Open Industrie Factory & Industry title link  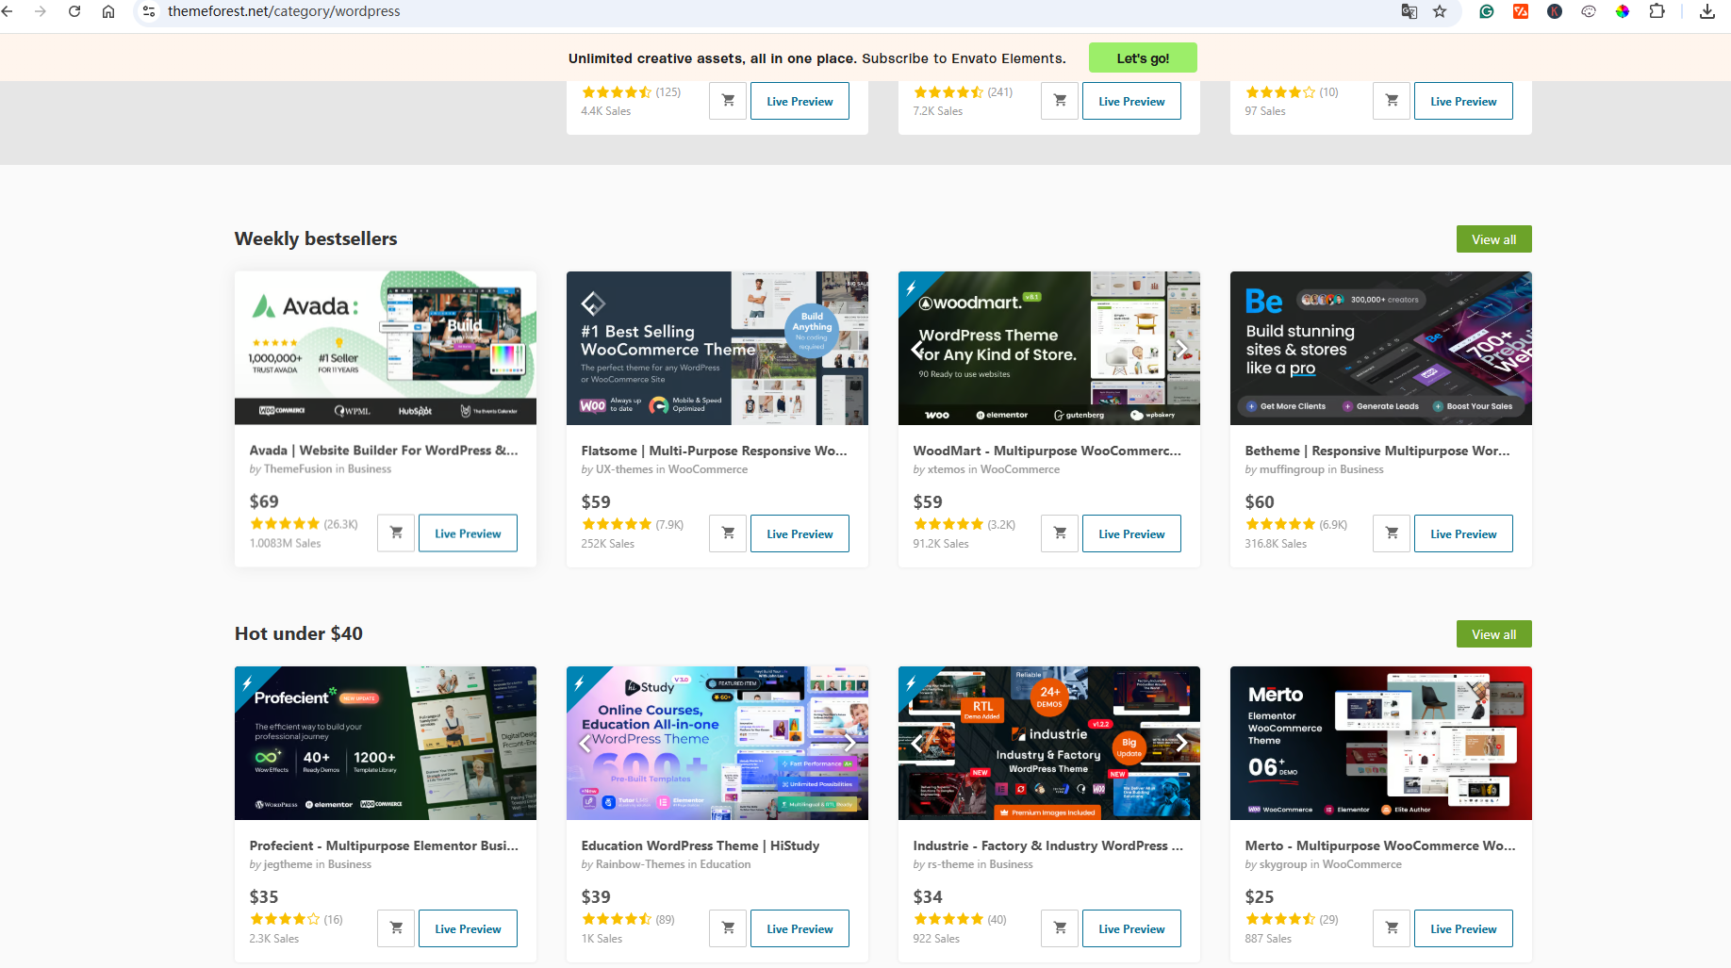[1047, 845]
